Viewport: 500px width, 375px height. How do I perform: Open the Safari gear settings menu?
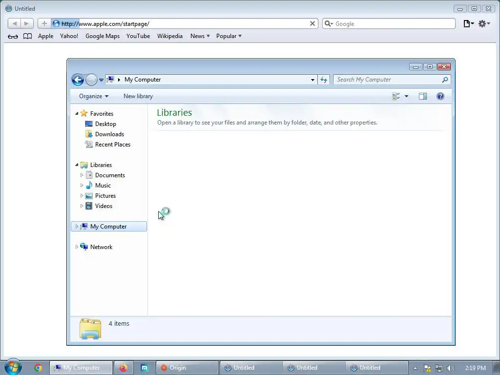484,23
